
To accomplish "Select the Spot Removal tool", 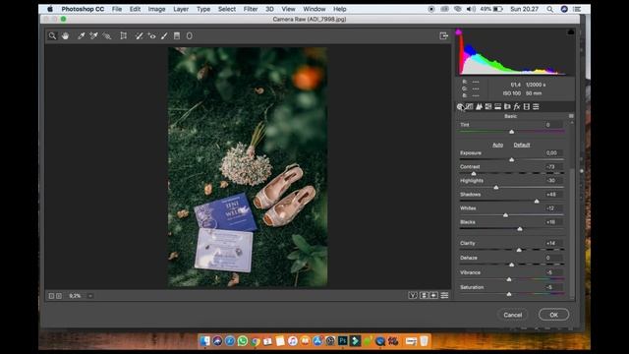I will (x=139, y=35).
